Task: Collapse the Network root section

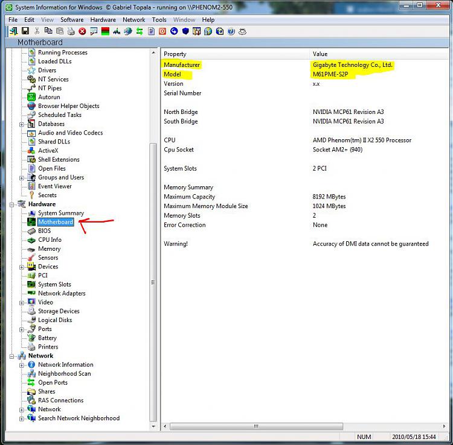Action: pyautogui.click(x=12, y=356)
